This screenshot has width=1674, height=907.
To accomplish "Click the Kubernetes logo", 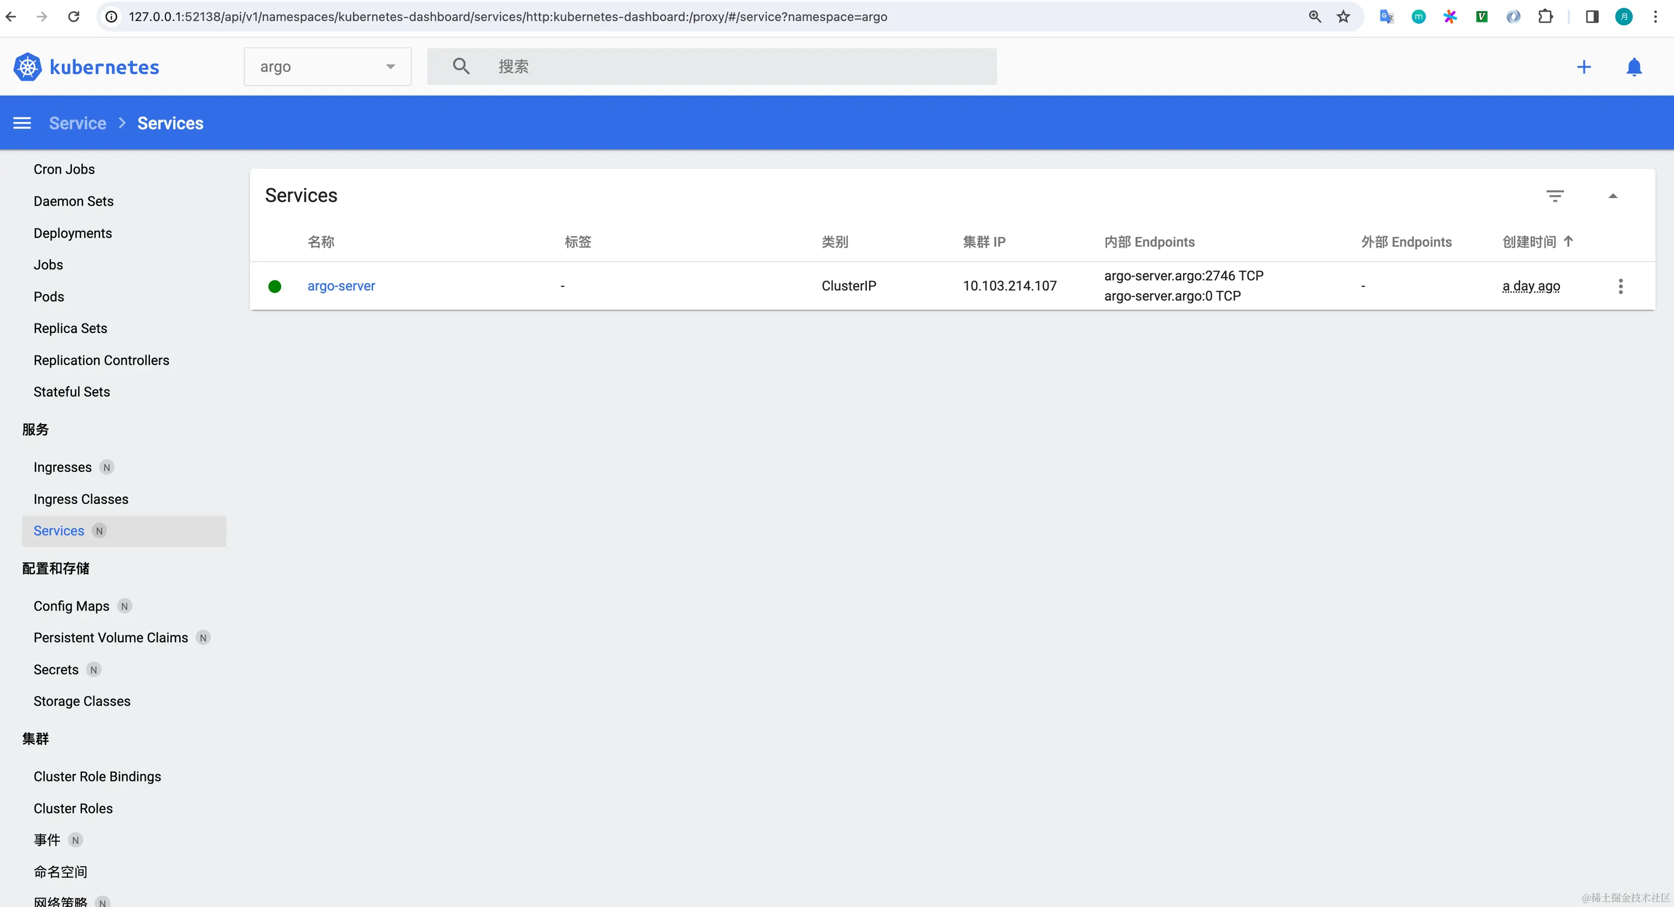I will (27, 66).
